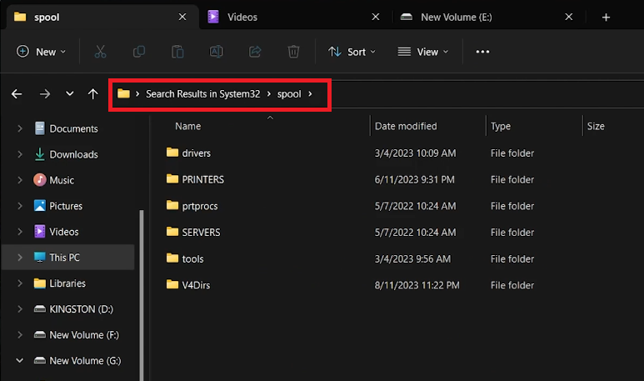The width and height of the screenshot is (644, 381).
Task: Expand the Documents tree node
Action: (19, 129)
